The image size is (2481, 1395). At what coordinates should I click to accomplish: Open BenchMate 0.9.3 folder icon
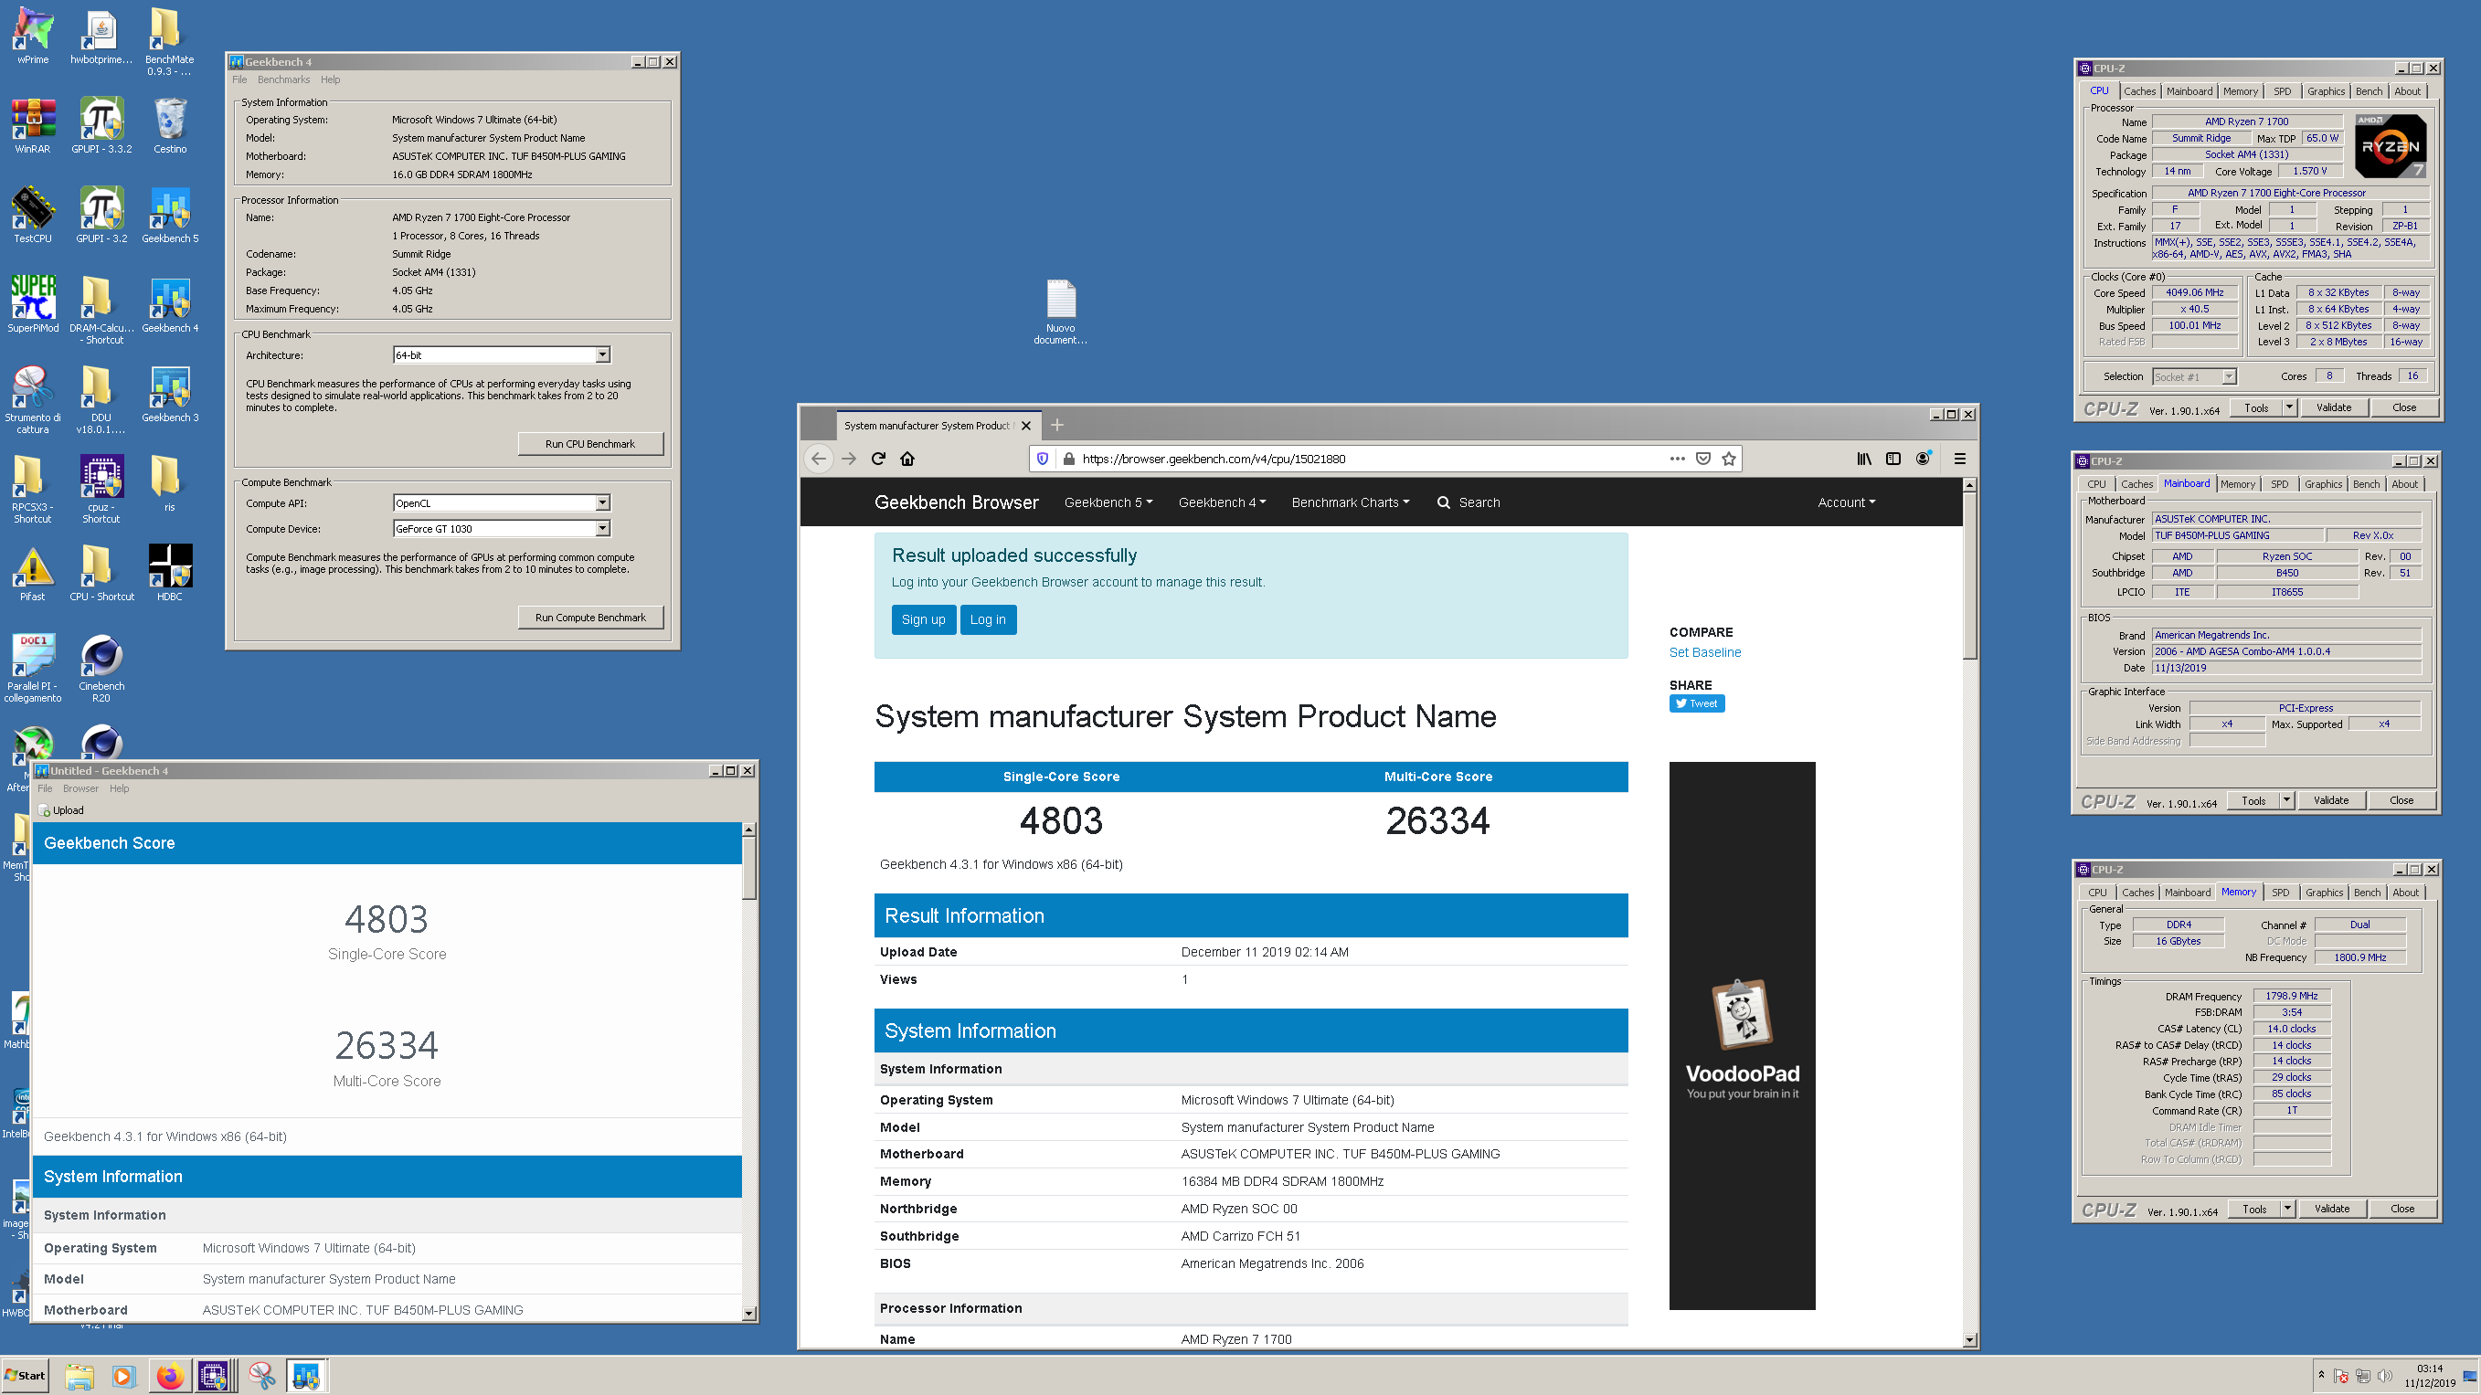169,41
